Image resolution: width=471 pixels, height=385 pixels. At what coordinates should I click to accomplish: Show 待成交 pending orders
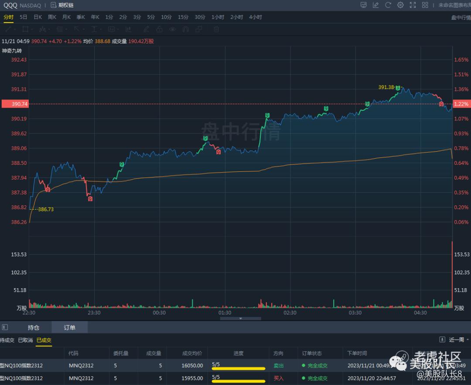coord(7,340)
